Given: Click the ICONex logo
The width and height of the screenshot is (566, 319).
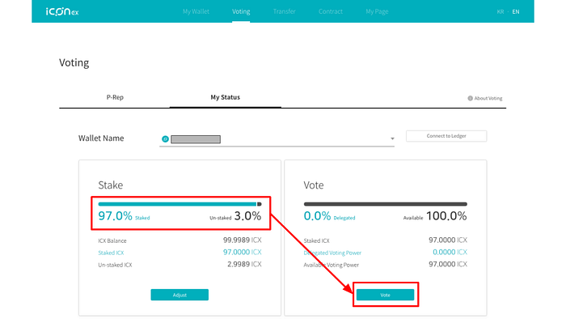Looking at the screenshot, I should click(62, 11).
